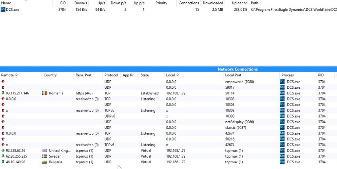Click the Down p/s column header
The width and height of the screenshot is (337, 169).
point(118,3)
